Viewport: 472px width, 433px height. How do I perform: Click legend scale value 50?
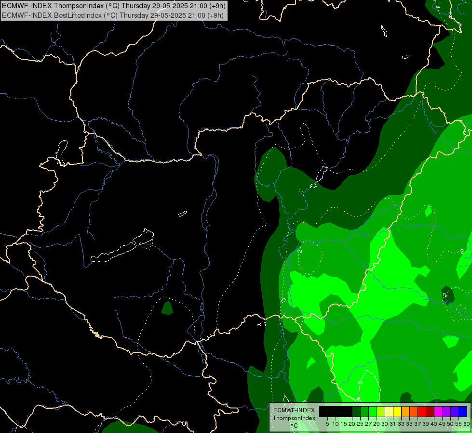tap(451, 424)
